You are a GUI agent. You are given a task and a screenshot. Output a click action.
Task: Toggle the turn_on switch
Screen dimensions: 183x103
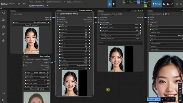120,33
